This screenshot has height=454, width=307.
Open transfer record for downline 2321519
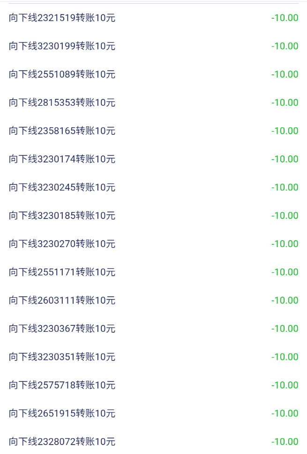62,18
